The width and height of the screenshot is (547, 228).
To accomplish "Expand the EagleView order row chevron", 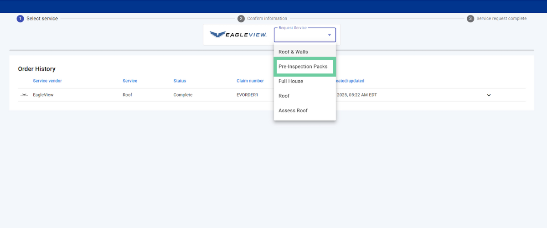I will tap(489, 95).
